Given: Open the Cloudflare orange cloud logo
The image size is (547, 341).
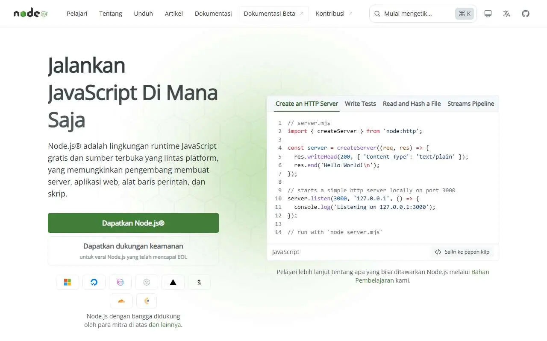Looking at the screenshot, I should click(x=121, y=301).
